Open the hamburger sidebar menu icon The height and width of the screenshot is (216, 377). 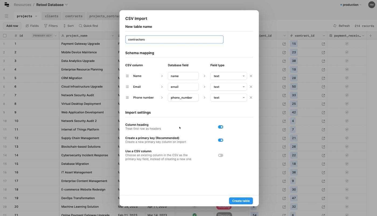6,16
